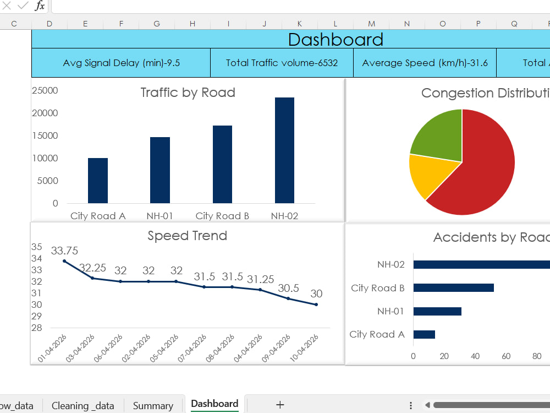Click the 32.25 data label
550x413 pixels.
click(x=92, y=268)
